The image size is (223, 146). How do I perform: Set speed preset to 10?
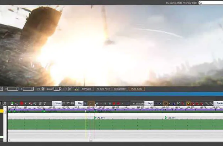[70, 89]
